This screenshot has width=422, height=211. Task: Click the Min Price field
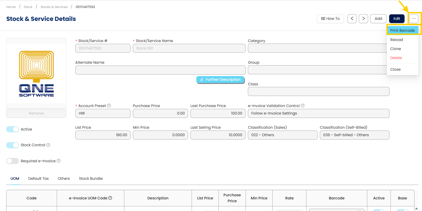160,135
